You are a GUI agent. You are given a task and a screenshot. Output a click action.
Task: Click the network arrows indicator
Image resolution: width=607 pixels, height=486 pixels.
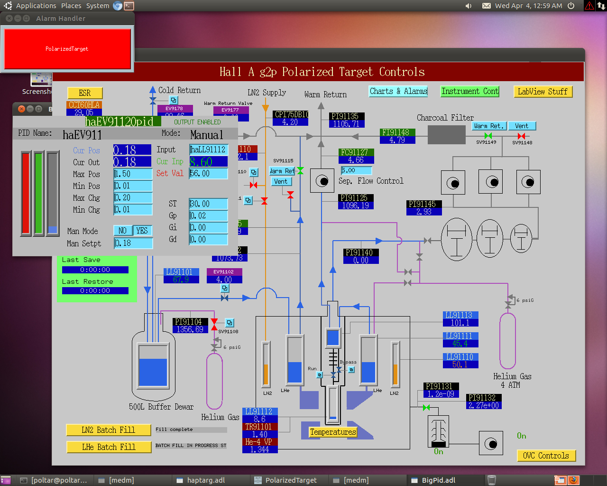[x=601, y=6]
